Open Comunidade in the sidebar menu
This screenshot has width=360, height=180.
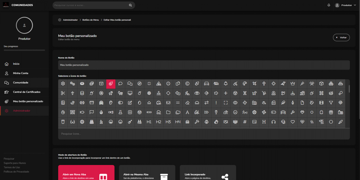click(x=20, y=82)
